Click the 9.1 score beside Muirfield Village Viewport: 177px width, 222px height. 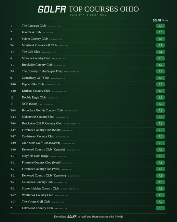160,45
